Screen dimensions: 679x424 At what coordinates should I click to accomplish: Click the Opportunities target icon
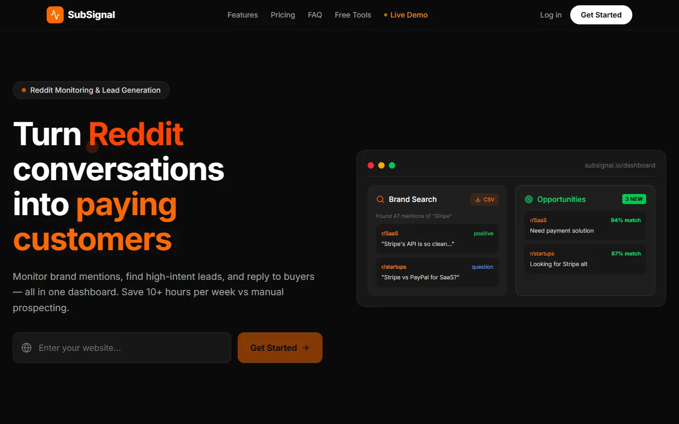[529, 199]
